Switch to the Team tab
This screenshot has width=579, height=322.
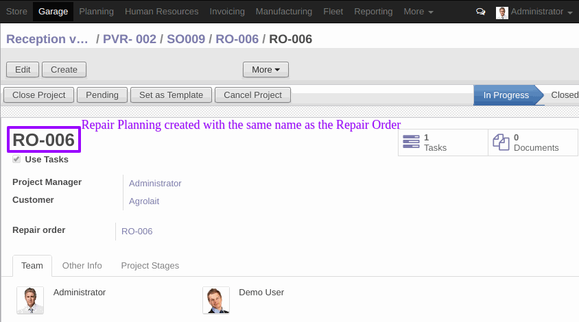(x=32, y=266)
